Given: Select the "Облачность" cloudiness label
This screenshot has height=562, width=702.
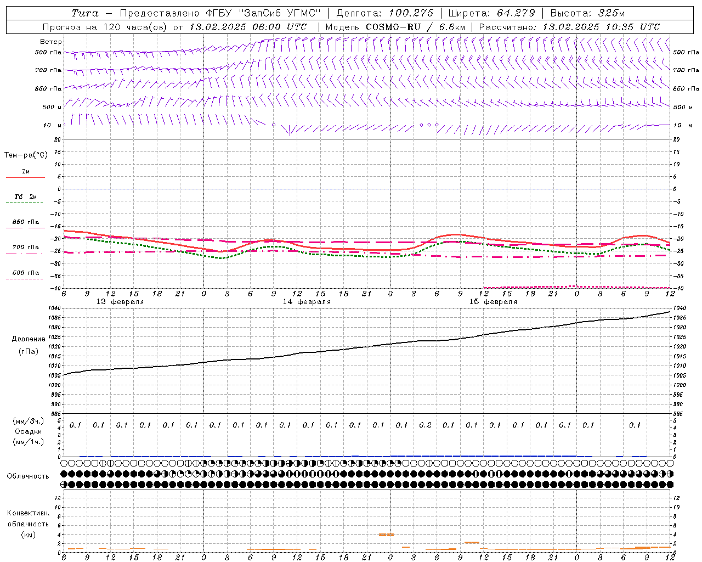Looking at the screenshot, I should click(28, 476).
